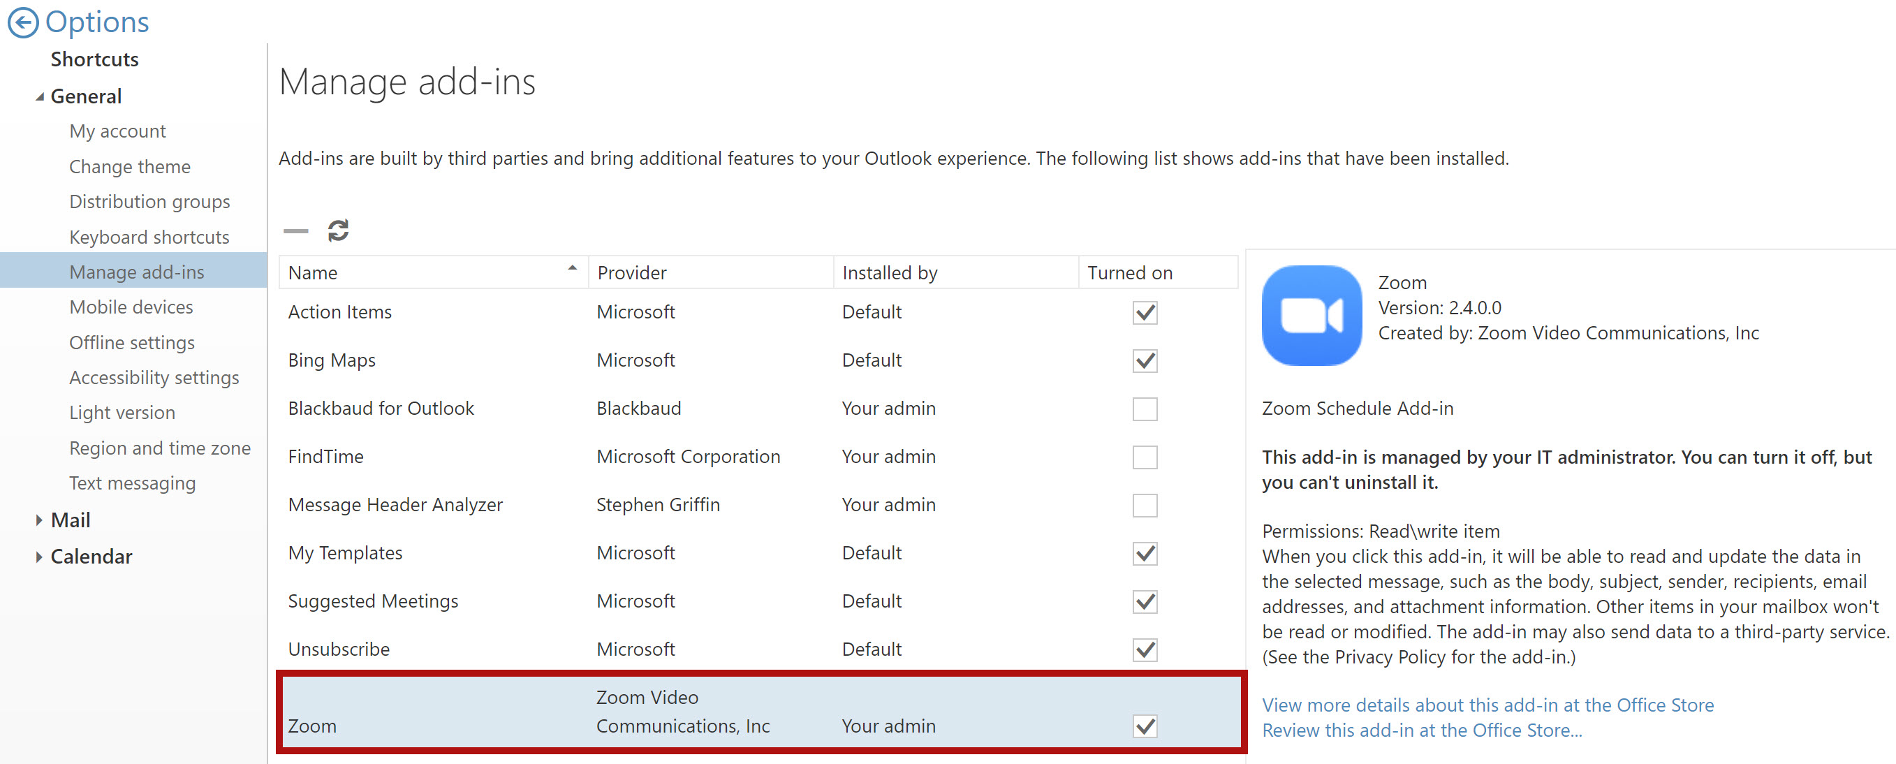Select Blackbaud for Outlook row
The image size is (1896, 764).
tap(759, 409)
